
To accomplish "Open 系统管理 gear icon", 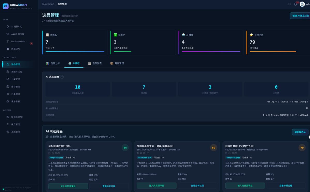I will (x=8, y=132).
